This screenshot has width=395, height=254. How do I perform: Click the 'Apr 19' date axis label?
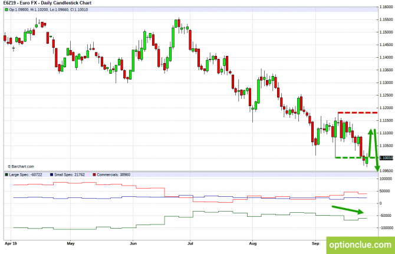click(x=11, y=243)
